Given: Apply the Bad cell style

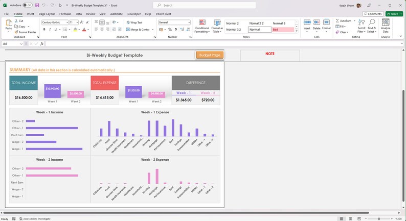Looking at the screenshot, I should click(x=283, y=30).
